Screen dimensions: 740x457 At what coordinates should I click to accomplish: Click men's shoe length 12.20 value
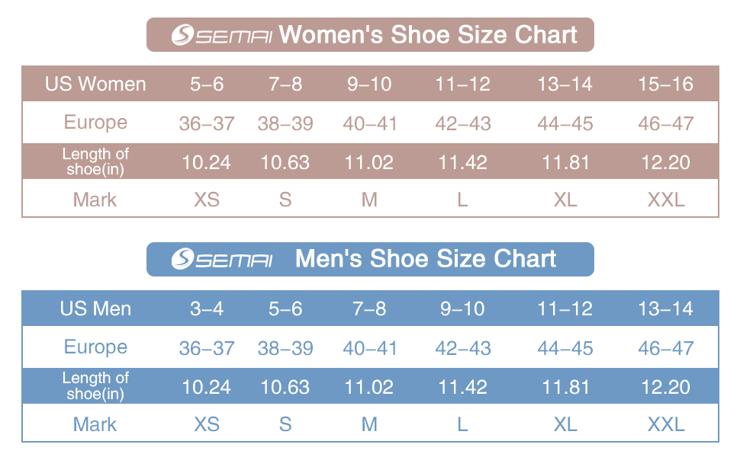(x=666, y=387)
